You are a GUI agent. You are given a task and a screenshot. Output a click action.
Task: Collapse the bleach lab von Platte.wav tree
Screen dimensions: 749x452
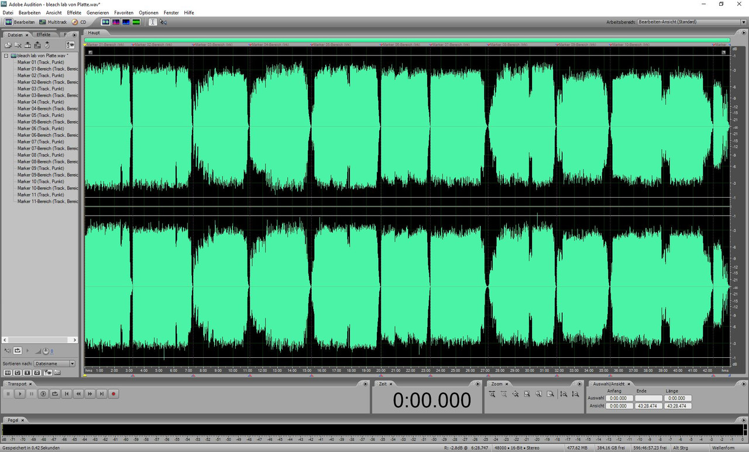click(x=6, y=56)
